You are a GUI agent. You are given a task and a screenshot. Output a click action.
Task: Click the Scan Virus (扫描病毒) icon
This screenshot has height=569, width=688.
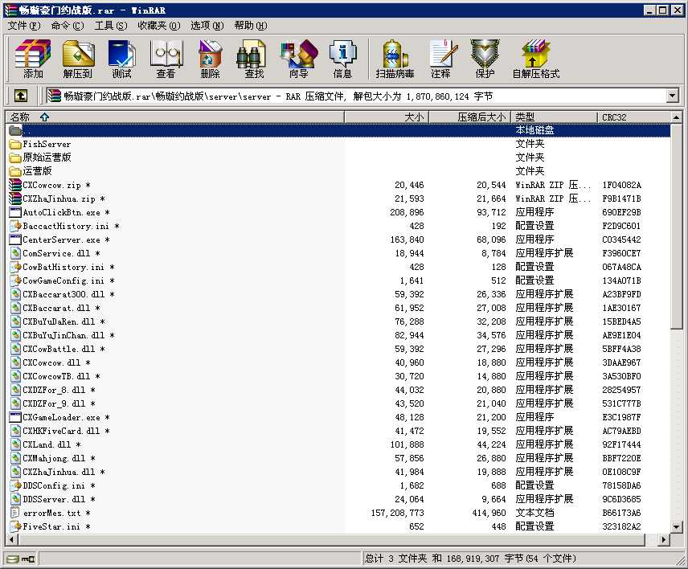click(x=395, y=59)
